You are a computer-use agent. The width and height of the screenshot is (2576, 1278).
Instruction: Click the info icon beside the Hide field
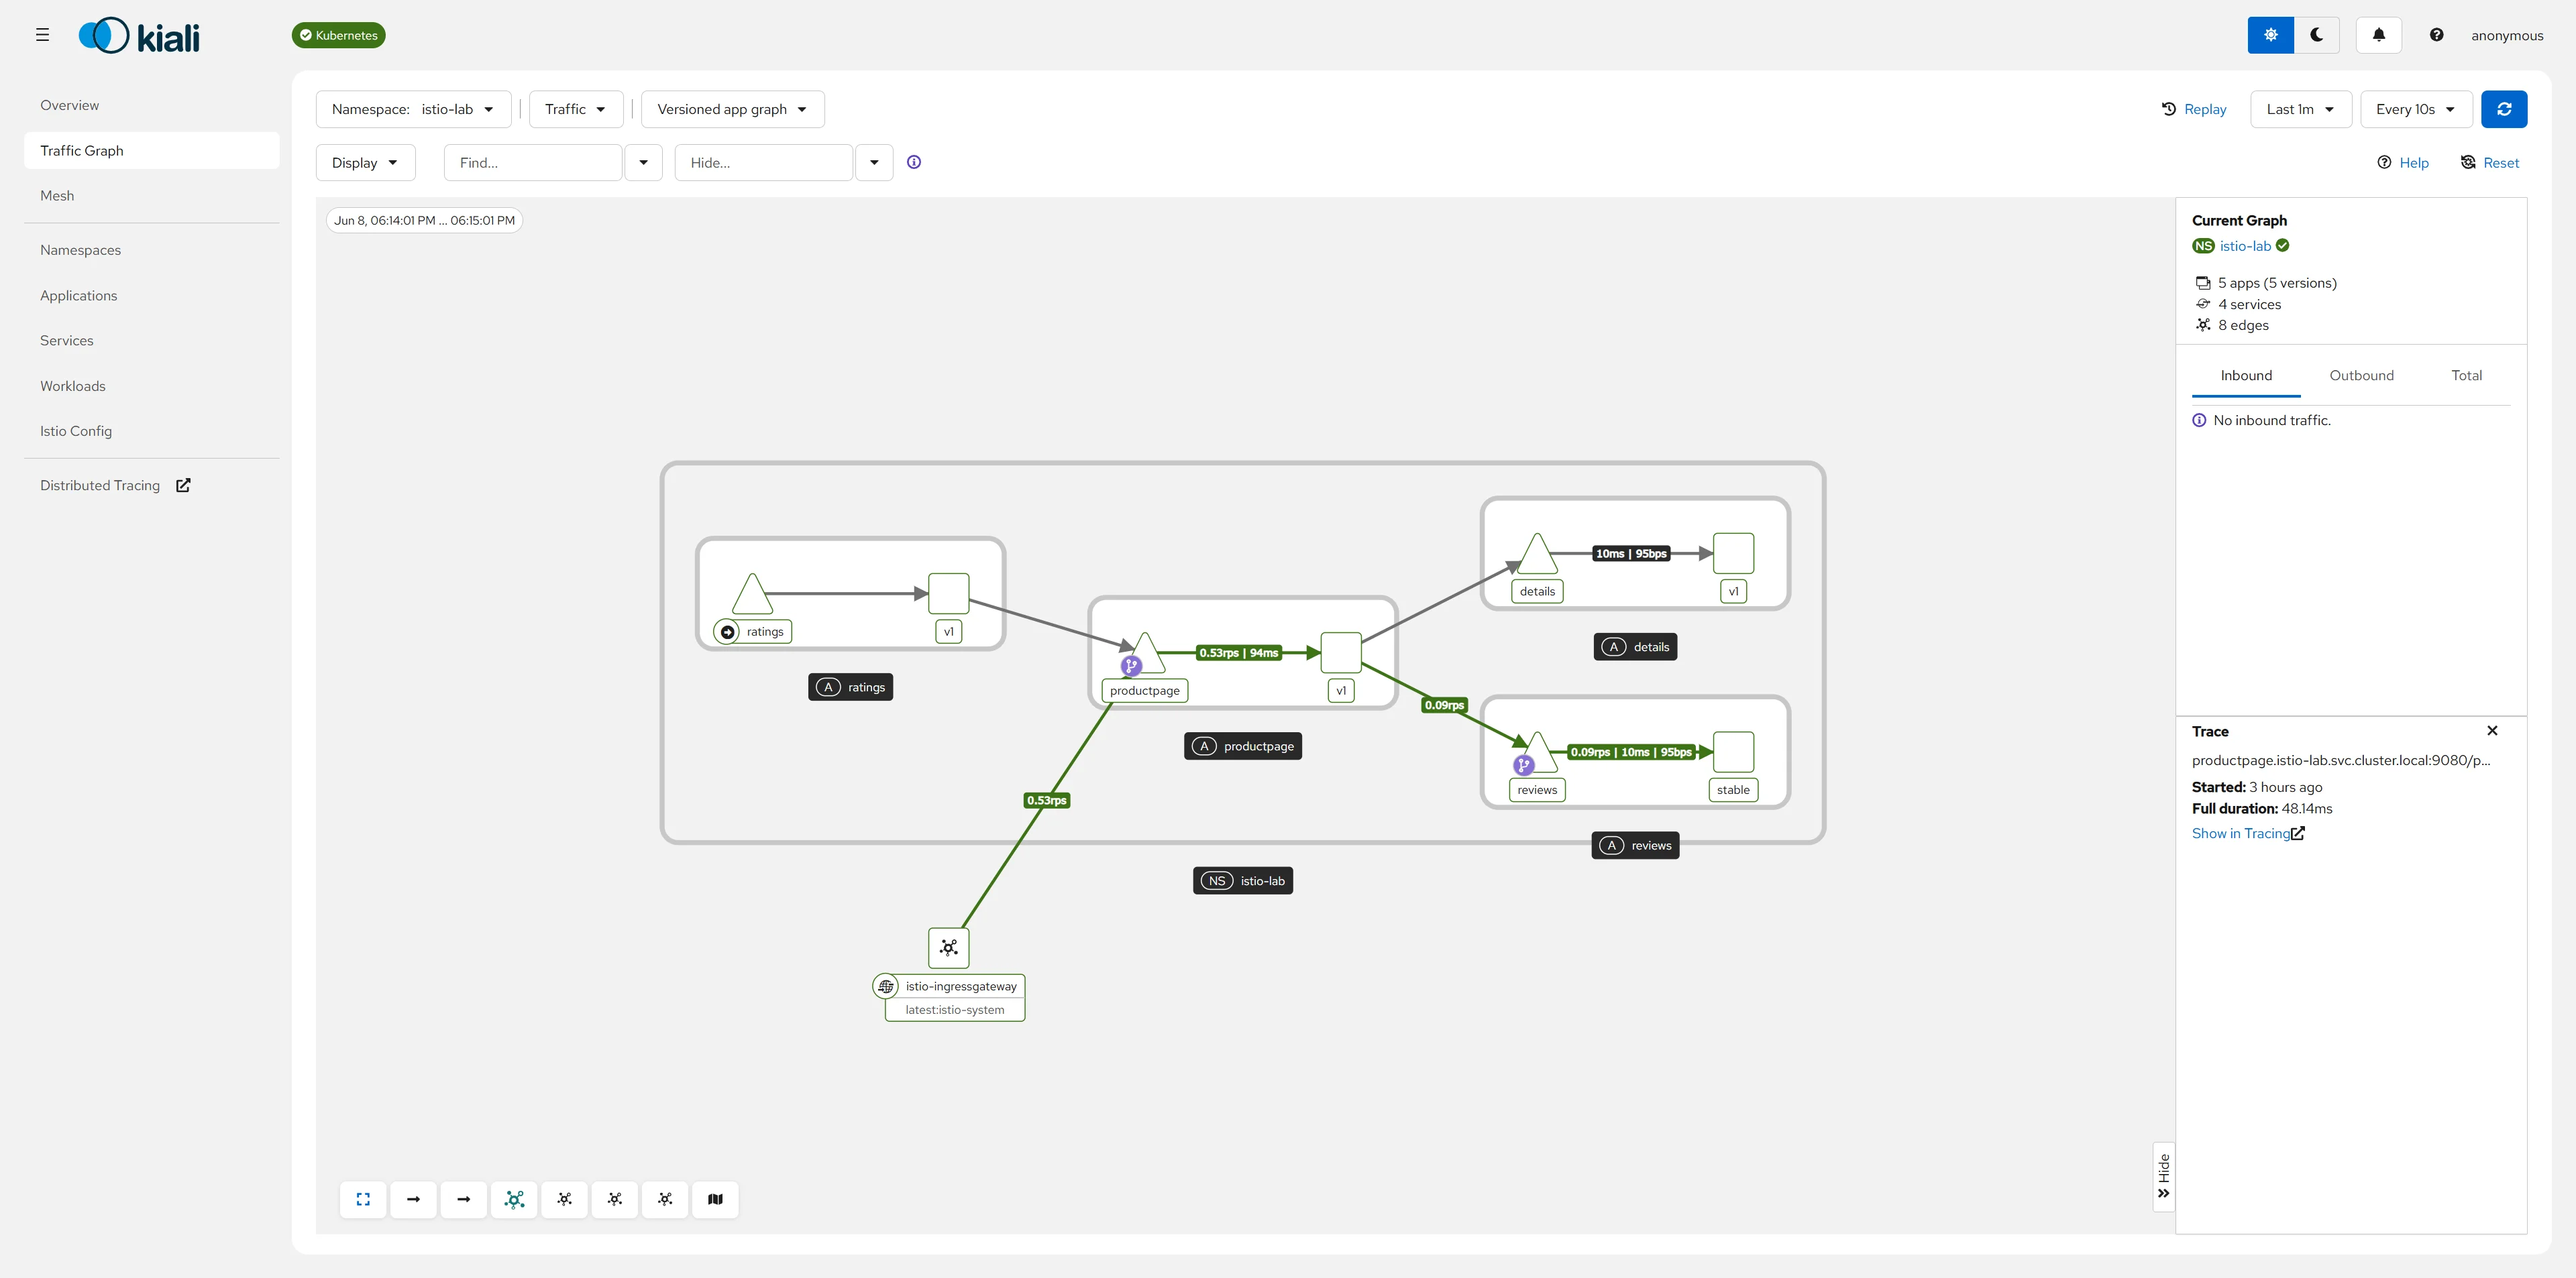(914, 162)
